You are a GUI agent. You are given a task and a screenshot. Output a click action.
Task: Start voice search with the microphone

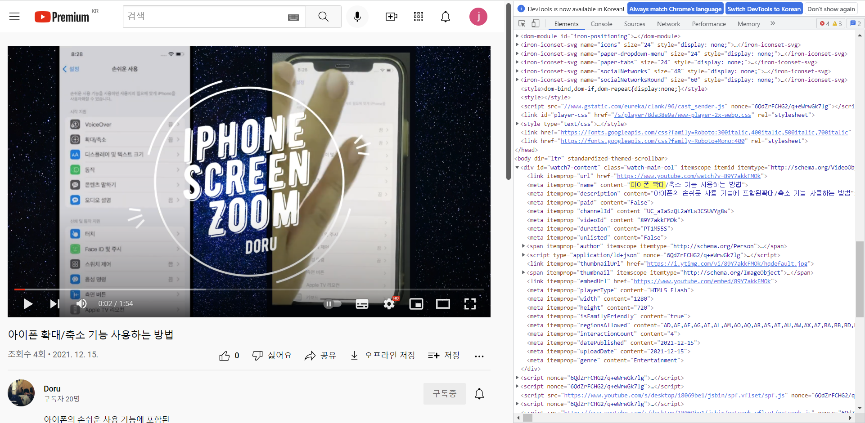357,17
